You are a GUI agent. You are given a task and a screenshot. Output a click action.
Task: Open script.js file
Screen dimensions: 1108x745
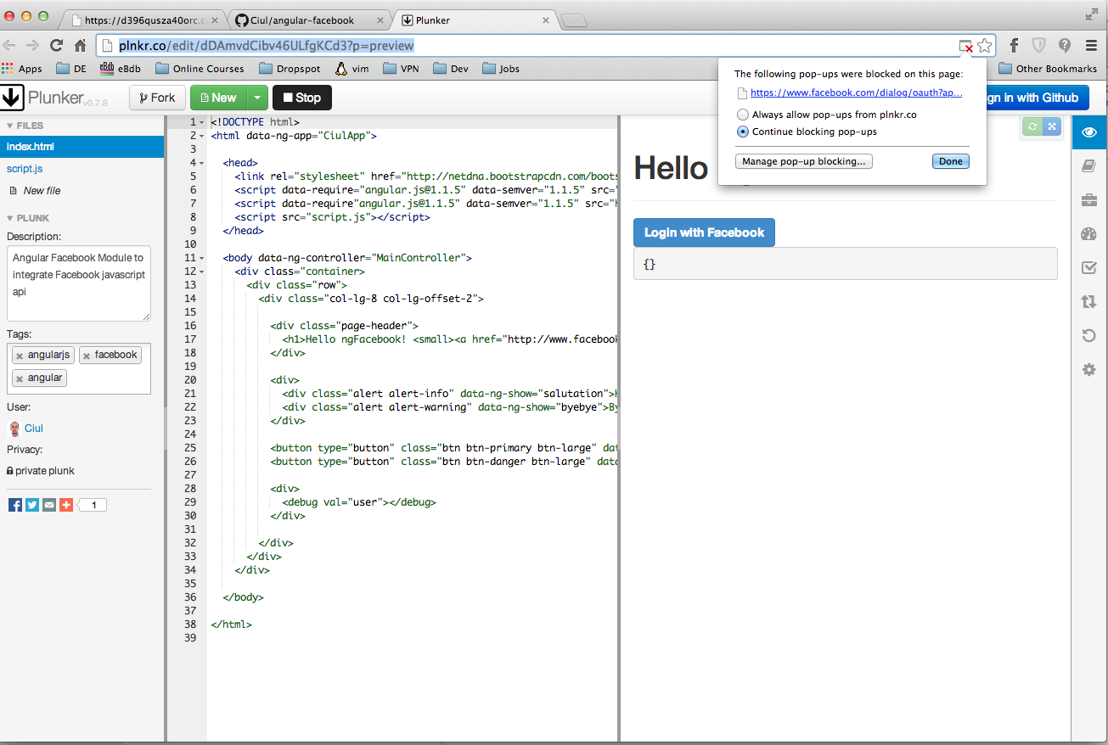click(x=25, y=169)
